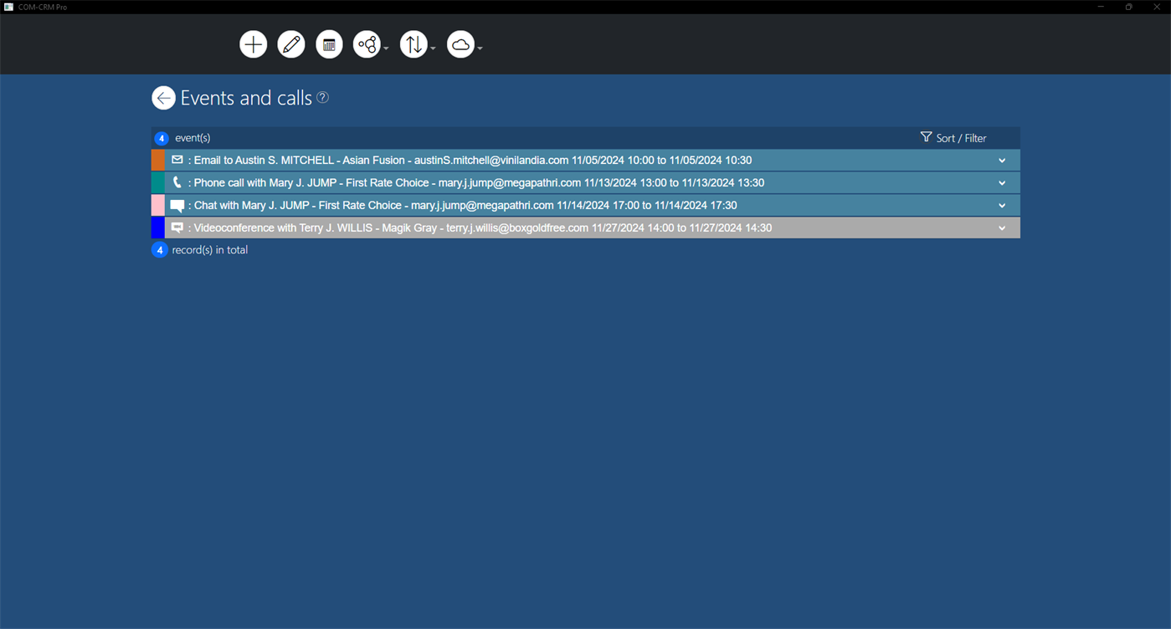This screenshot has height=629, width=1171.
Task: Select the Edit pencil tool
Action: (290, 43)
